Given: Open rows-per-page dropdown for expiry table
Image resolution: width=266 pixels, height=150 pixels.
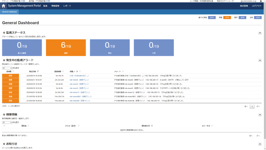Looking at the screenshot, I should tap(7, 122).
